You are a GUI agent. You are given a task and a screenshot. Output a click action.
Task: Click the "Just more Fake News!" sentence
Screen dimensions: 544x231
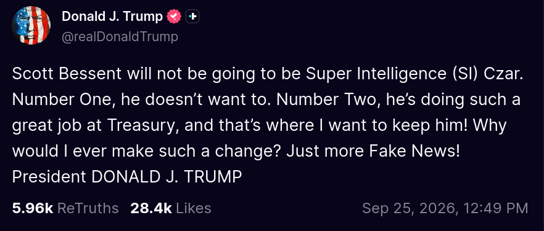pyautogui.click(x=373, y=151)
